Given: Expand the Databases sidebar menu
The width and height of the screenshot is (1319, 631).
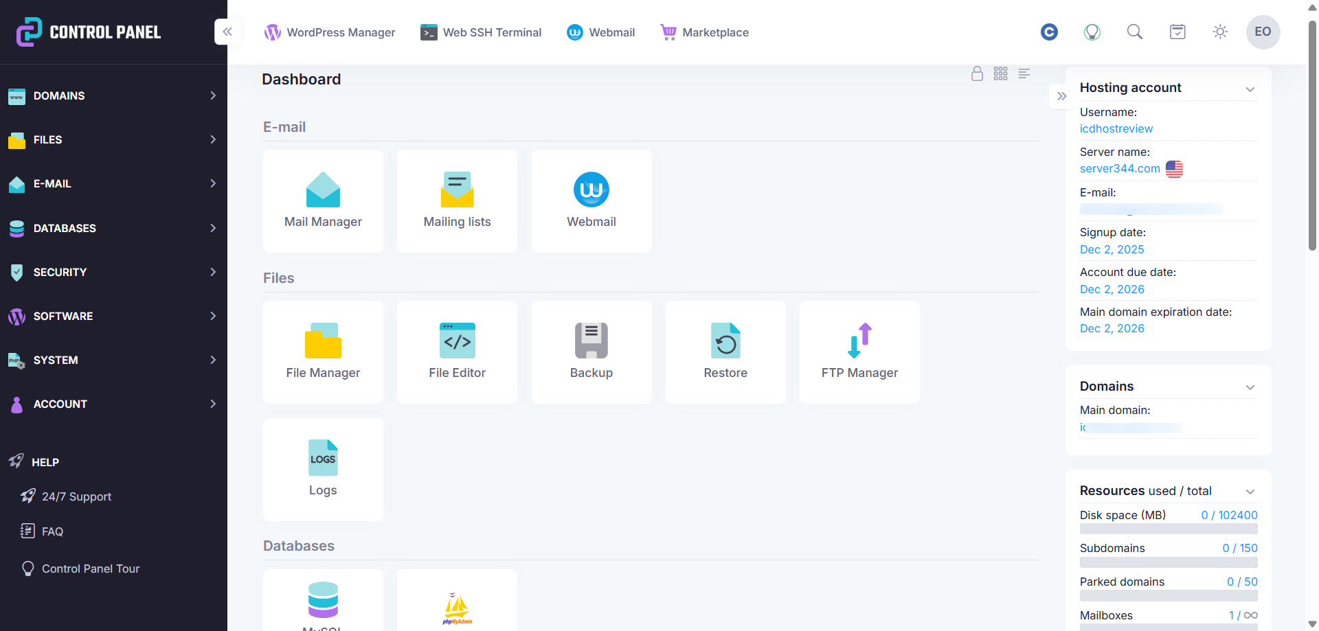Looking at the screenshot, I should pos(113,228).
